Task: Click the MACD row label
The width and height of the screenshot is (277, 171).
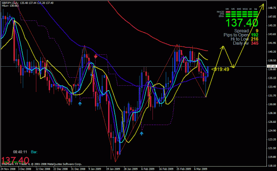Action: click(220, 12)
